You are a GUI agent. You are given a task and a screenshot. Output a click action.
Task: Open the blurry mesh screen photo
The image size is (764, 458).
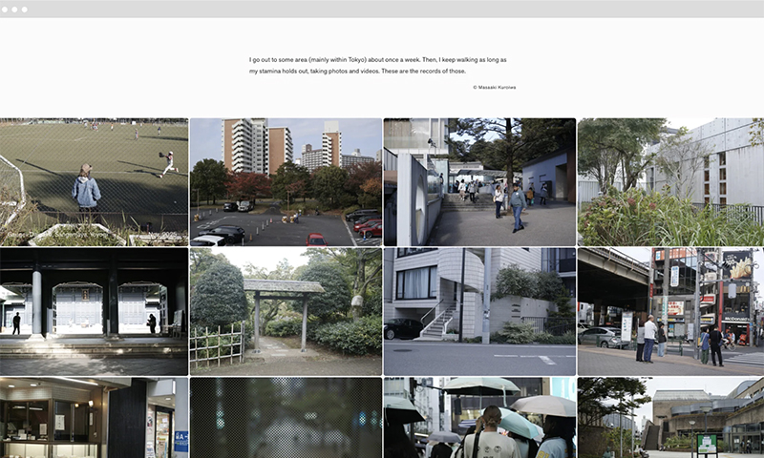[x=286, y=418]
